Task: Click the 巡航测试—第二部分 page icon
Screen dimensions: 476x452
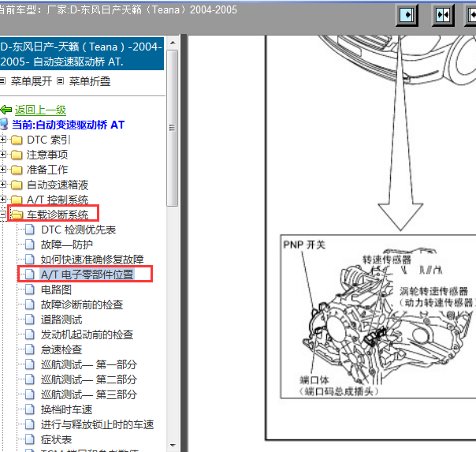Action: point(30,379)
